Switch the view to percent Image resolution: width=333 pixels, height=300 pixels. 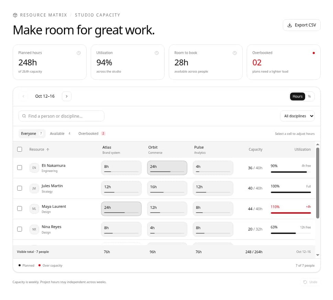[309, 96]
